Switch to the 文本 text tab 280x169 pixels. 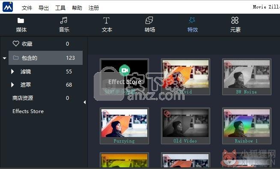pyautogui.click(x=107, y=25)
